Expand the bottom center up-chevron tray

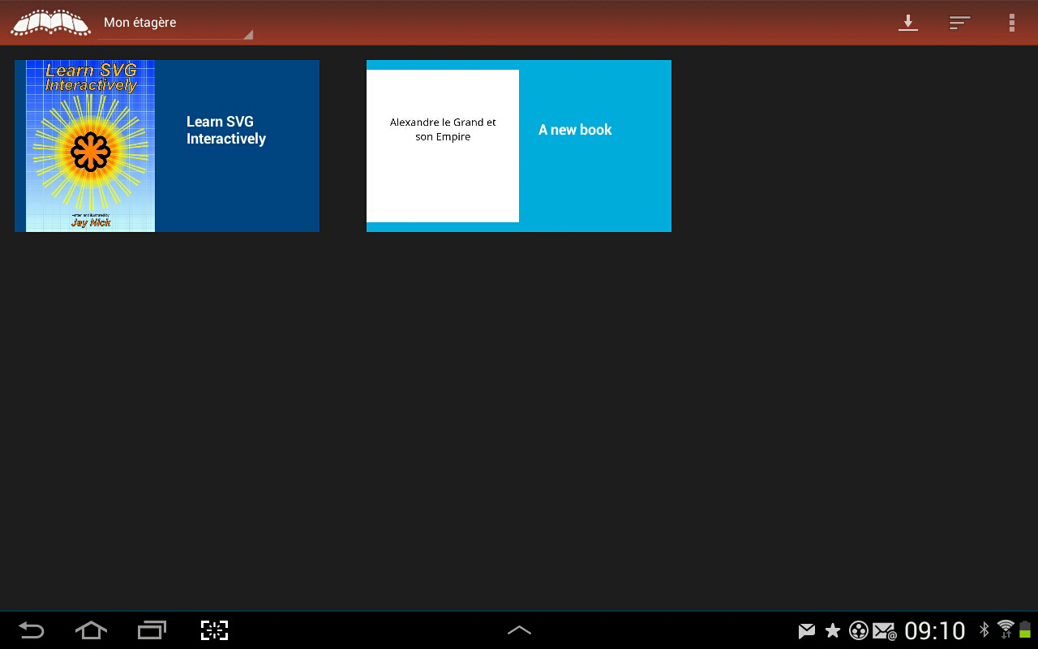coord(519,630)
